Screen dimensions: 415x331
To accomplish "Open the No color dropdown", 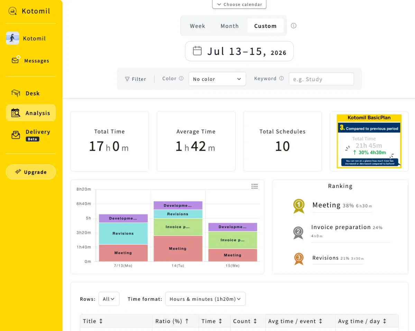I will [217, 79].
